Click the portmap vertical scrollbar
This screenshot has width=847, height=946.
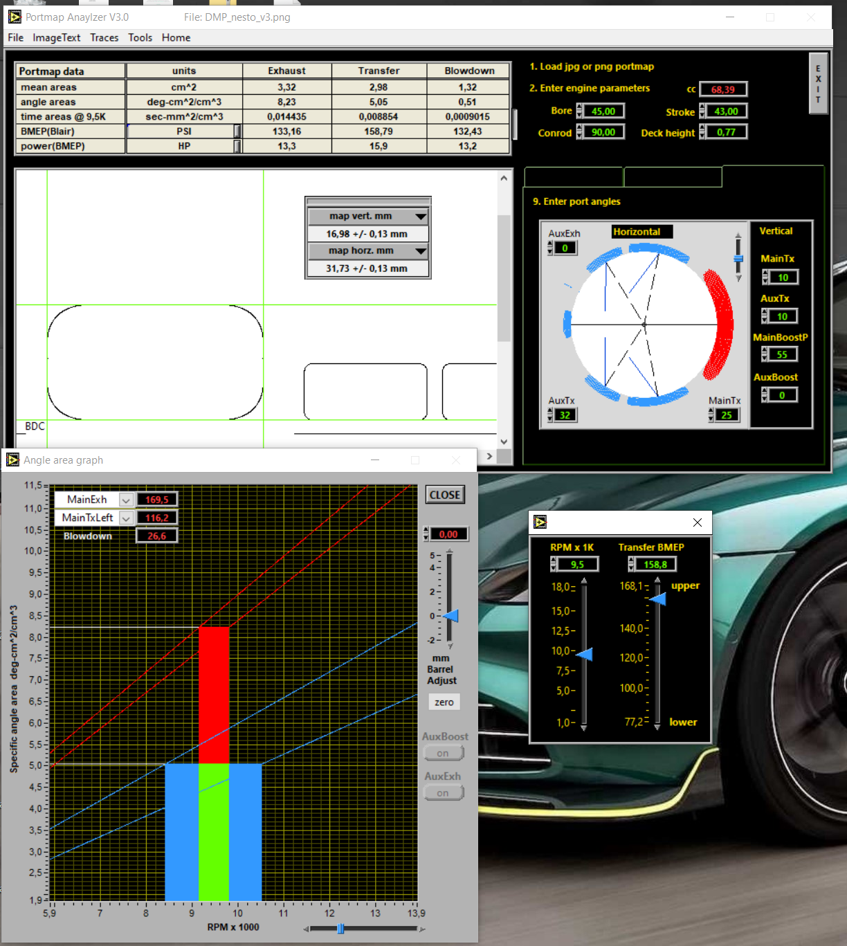(x=504, y=277)
